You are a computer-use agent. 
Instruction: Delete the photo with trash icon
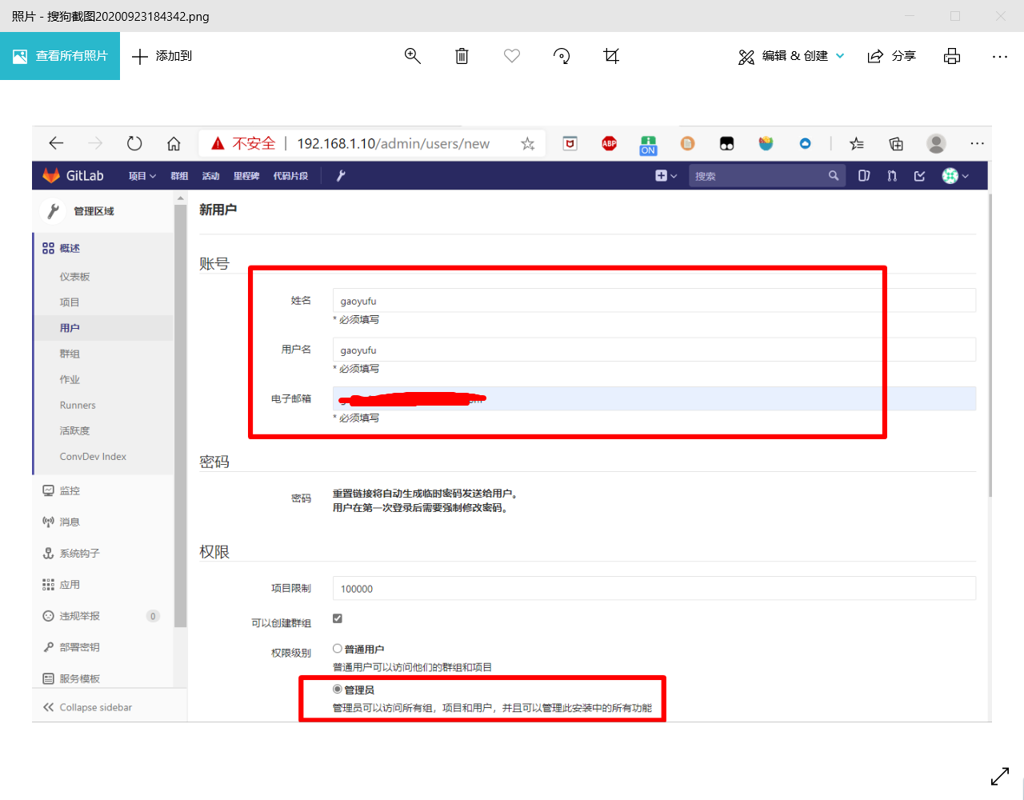click(x=462, y=56)
